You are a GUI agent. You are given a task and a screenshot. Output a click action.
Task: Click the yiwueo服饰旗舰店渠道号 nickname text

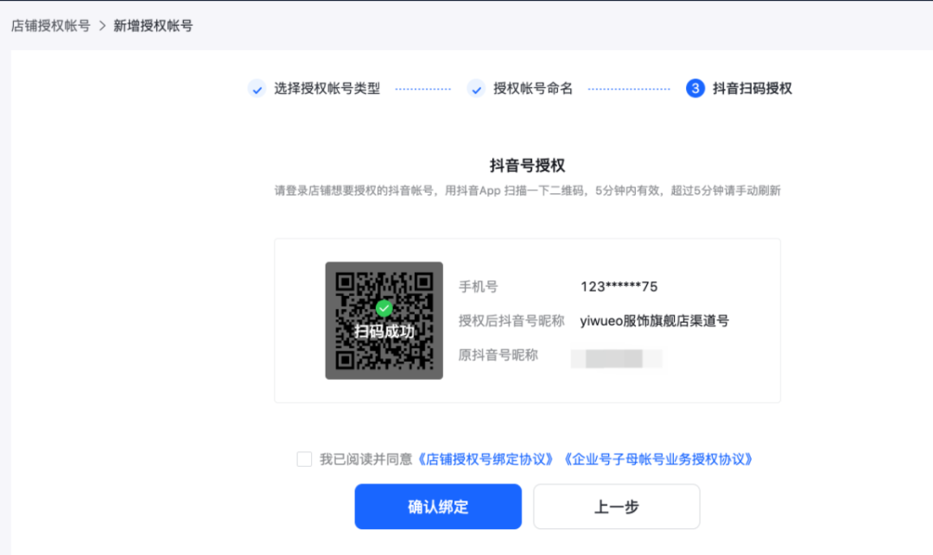(655, 321)
